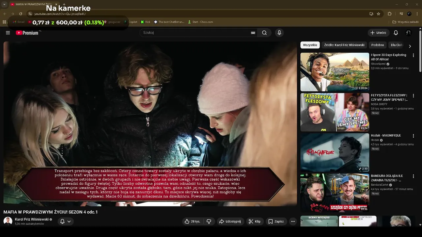Screen dimensions: 422x237
Task: Play BANDURA OGLĄDA ILE ZARABIA thumbnail
Action: [x=335, y=193]
